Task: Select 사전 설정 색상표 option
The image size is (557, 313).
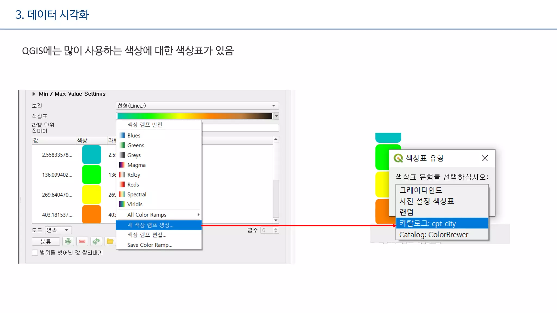Action: (442, 201)
